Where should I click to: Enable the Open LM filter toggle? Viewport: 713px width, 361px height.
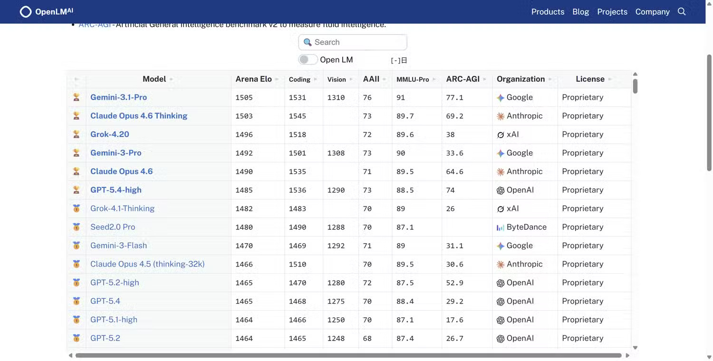308,59
